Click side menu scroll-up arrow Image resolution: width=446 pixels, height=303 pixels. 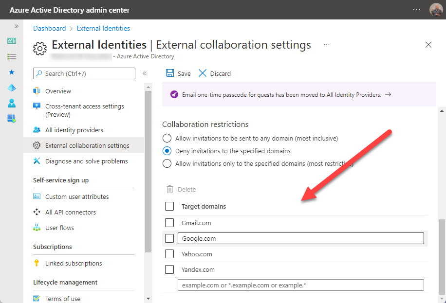[x=148, y=87]
